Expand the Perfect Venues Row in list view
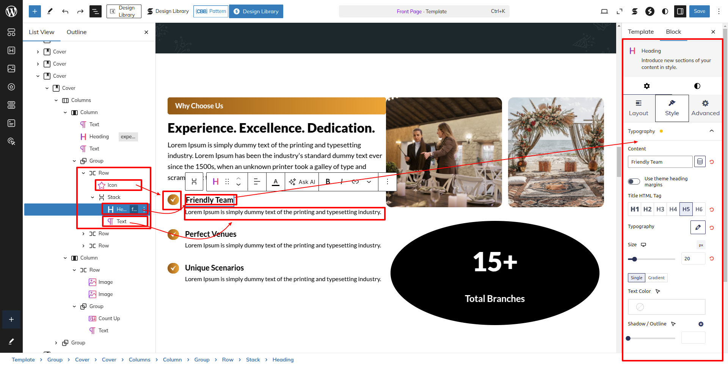728x366 pixels. click(x=83, y=234)
